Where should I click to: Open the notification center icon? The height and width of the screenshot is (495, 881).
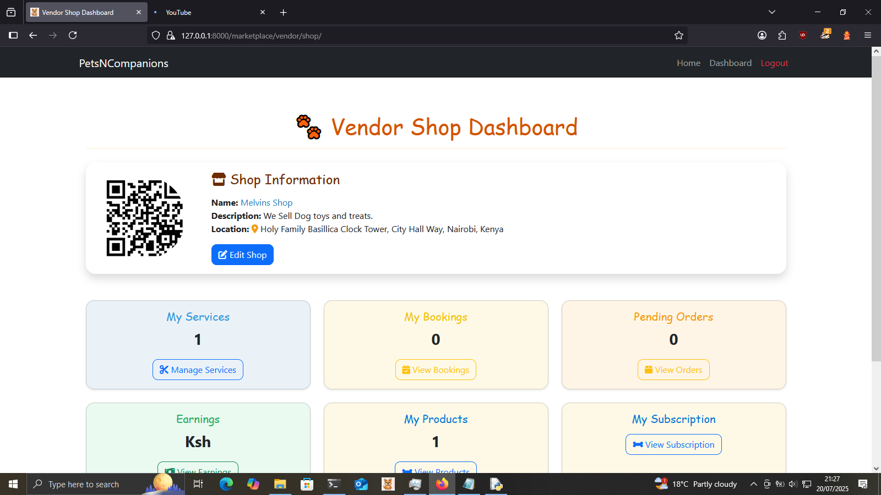[863, 484]
